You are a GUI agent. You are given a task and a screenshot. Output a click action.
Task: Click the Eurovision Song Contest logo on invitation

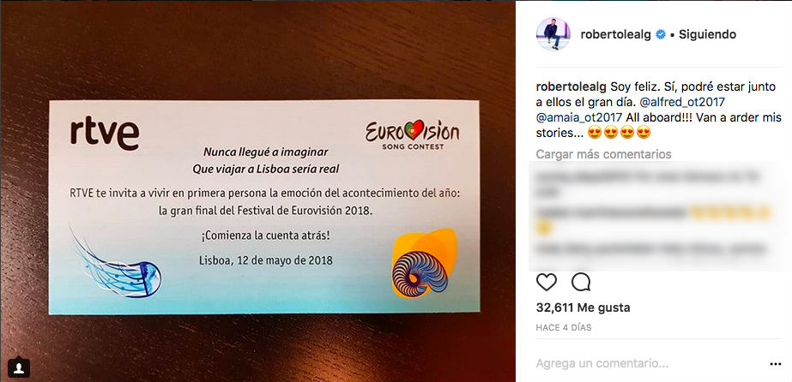tap(412, 134)
